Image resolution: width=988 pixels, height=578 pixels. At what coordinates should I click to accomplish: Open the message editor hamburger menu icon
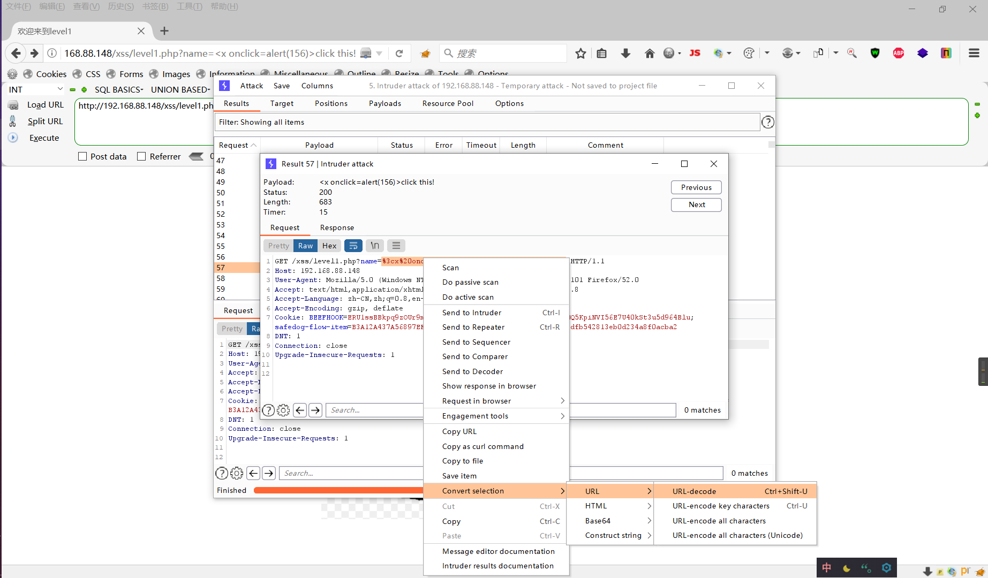click(x=396, y=246)
